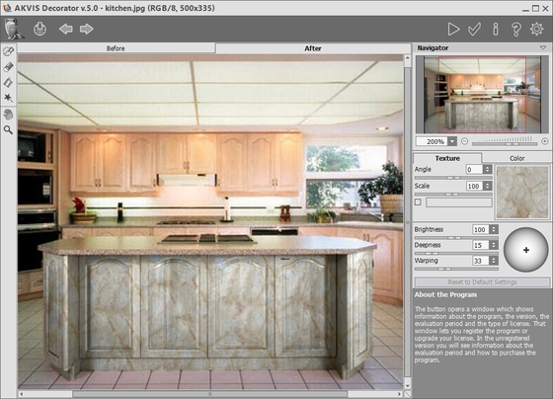Open Help with the question mark icon
Viewport: 553px width, 399px height.
pyautogui.click(x=515, y=30)
